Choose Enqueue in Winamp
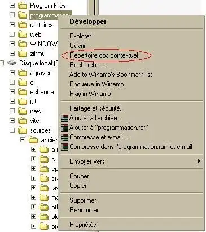Image resolution: width=206 pixels, height=232 pixels. pyautogui.click(x=132, y=84)
